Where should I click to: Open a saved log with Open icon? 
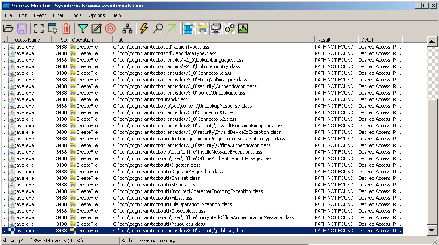8,28
